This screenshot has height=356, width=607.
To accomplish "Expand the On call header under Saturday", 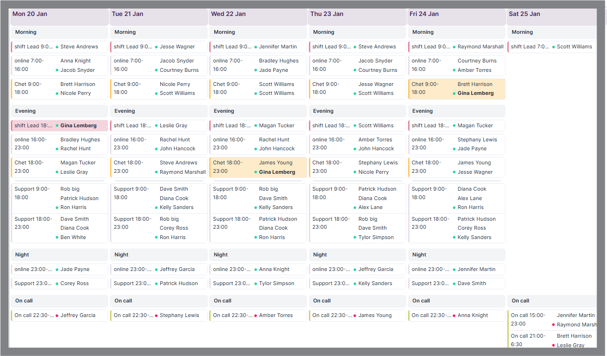I will pos(552,301).
